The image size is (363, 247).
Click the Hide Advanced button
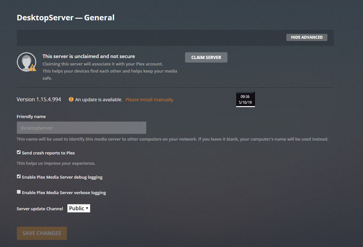coord(307,37)
